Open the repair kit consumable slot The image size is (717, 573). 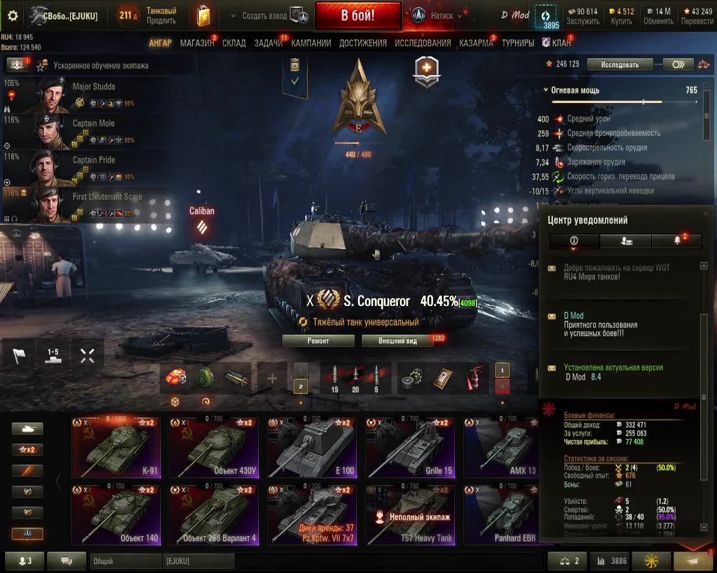click(x=412, y=379)
